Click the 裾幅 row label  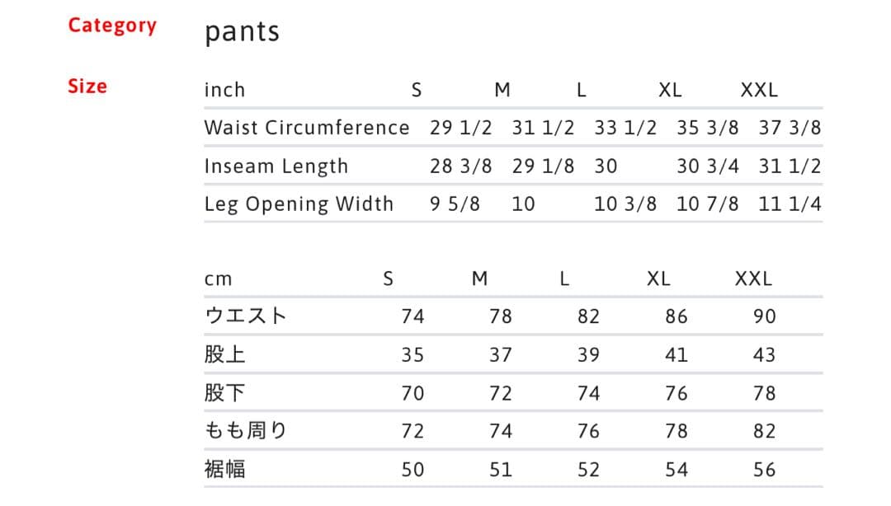(224, 470)
